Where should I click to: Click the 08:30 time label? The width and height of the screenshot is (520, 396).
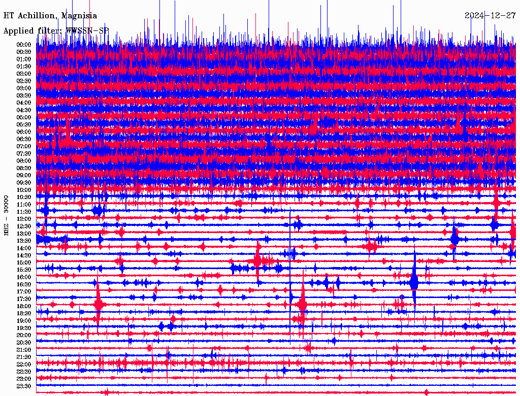point(24,168)
